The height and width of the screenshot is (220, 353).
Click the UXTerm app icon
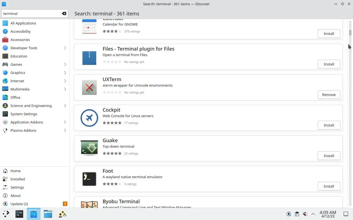[89, 87]
